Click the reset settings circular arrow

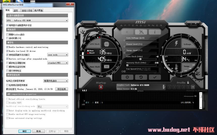click(x=141, y=77)
